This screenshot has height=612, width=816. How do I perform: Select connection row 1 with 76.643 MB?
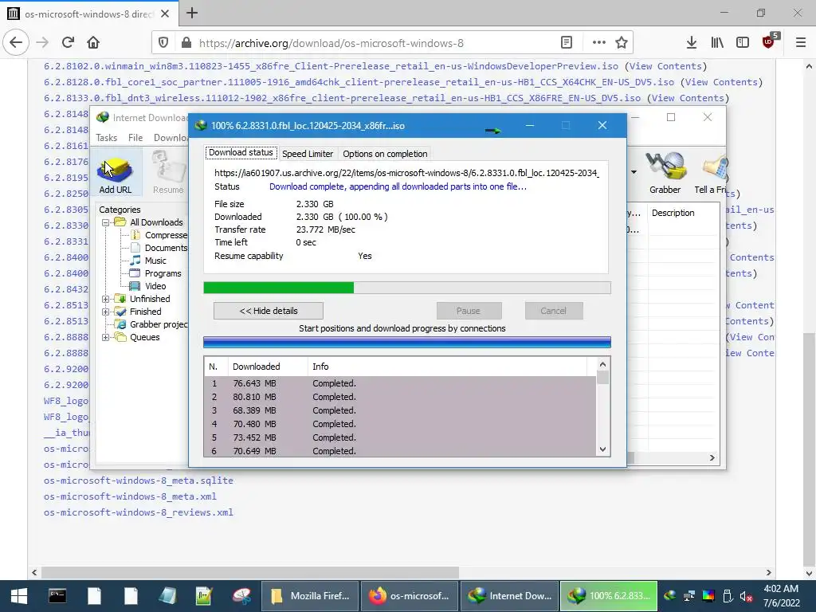click(x=400, y=383)
